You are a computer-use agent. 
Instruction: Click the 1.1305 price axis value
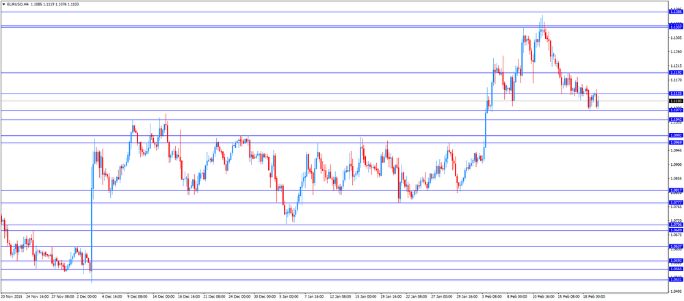tap(675, 38)
